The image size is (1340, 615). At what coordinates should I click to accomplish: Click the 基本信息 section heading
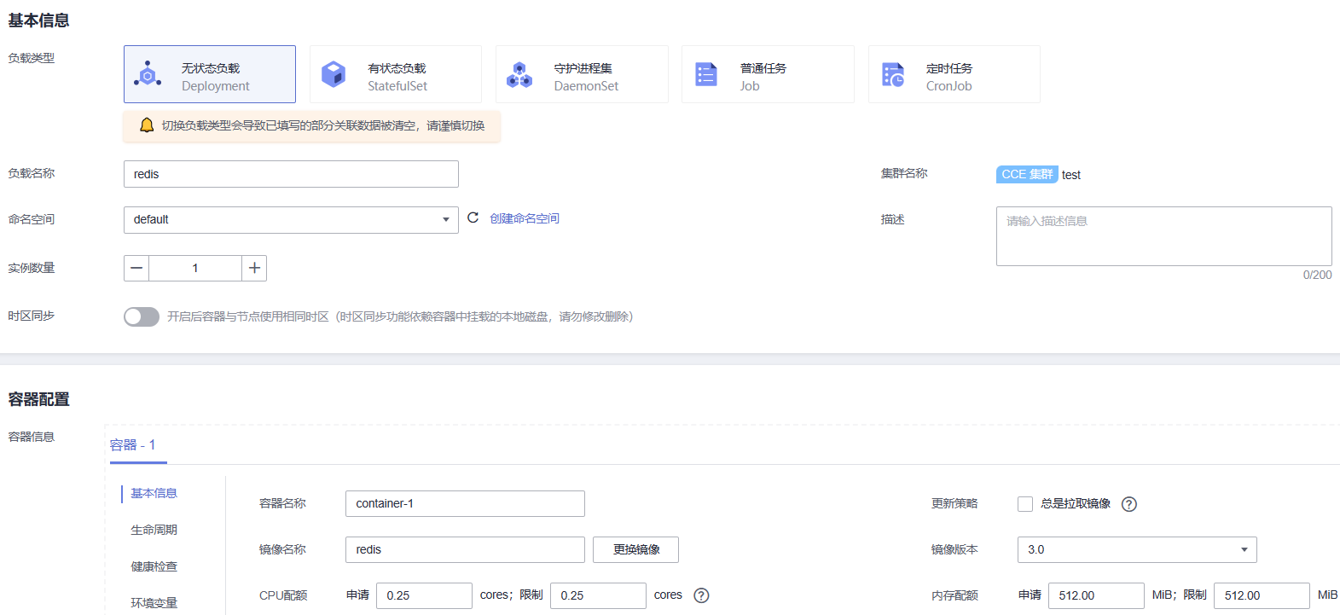coord(38,20)
